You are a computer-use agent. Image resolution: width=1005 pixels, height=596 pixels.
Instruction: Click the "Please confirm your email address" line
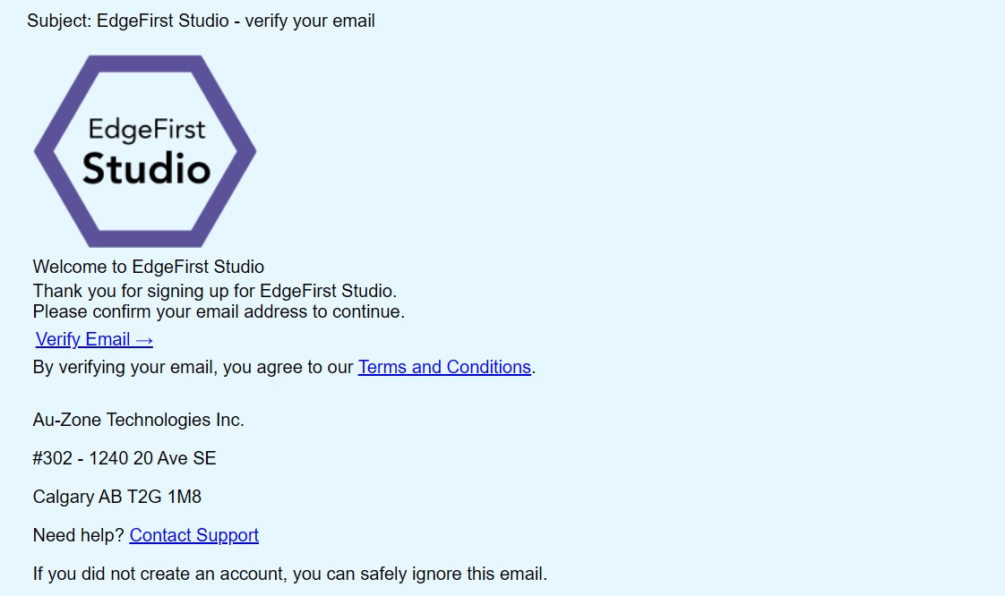click(x=219, y=312)
